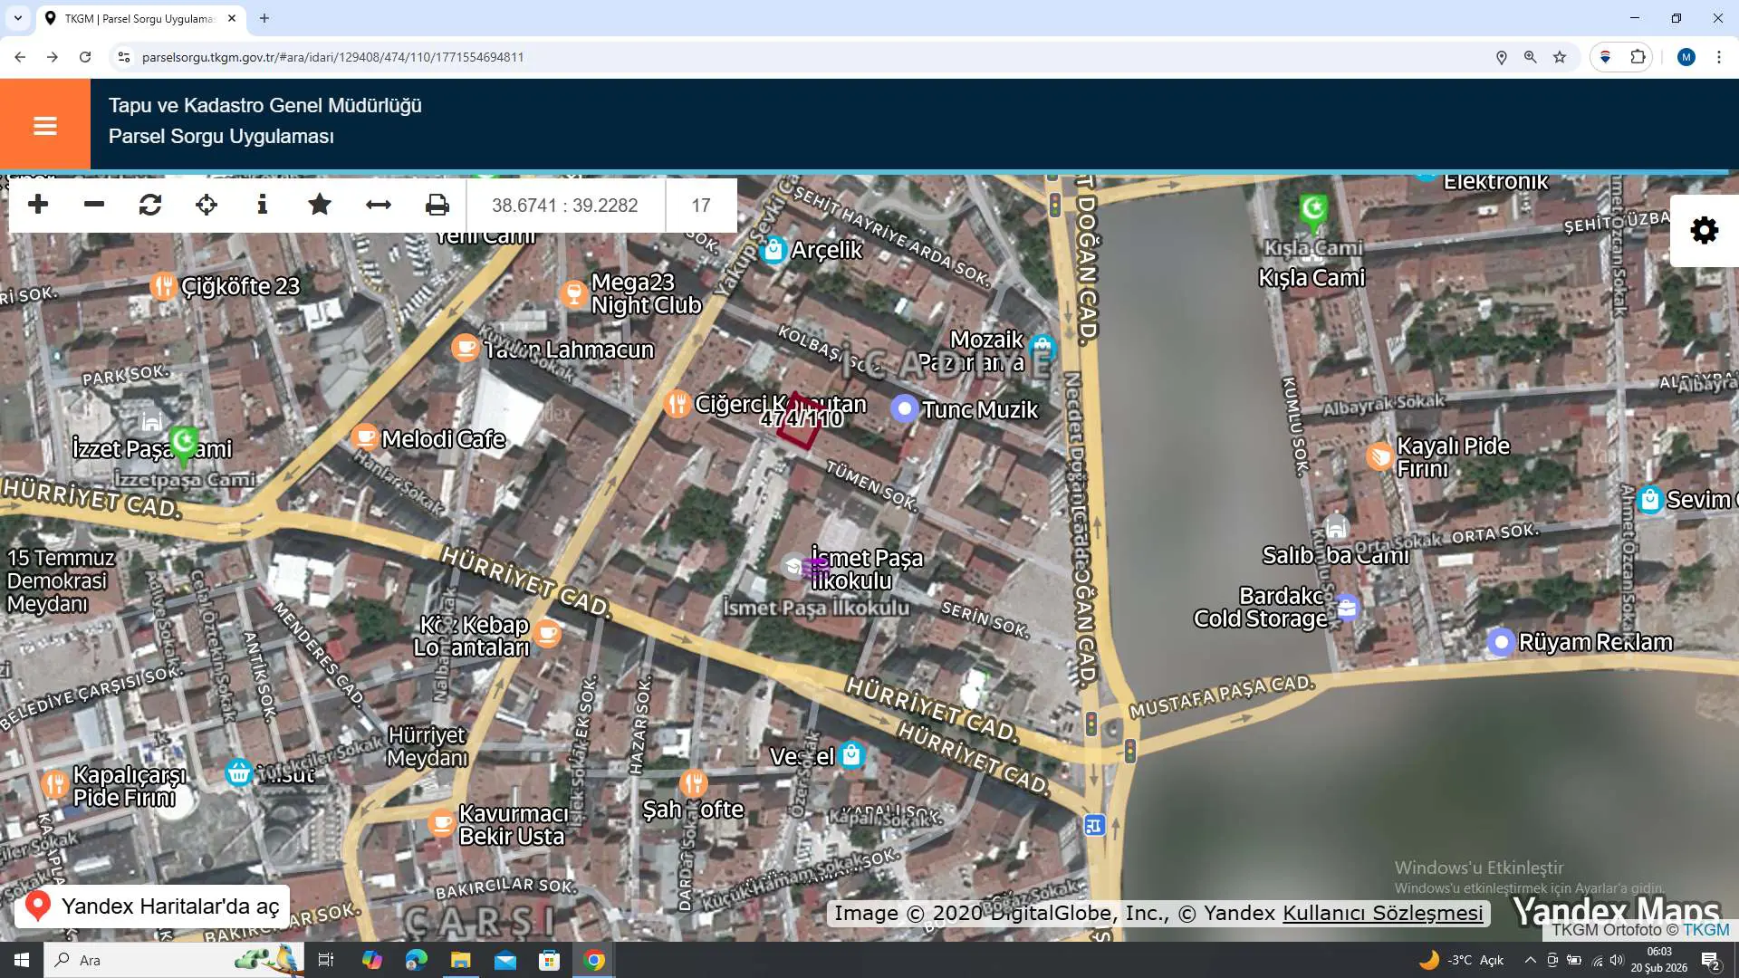Viewport: 1739px width, 978px height.
Task: Open the location permission icon in address bar
Action: (1502, 57)
